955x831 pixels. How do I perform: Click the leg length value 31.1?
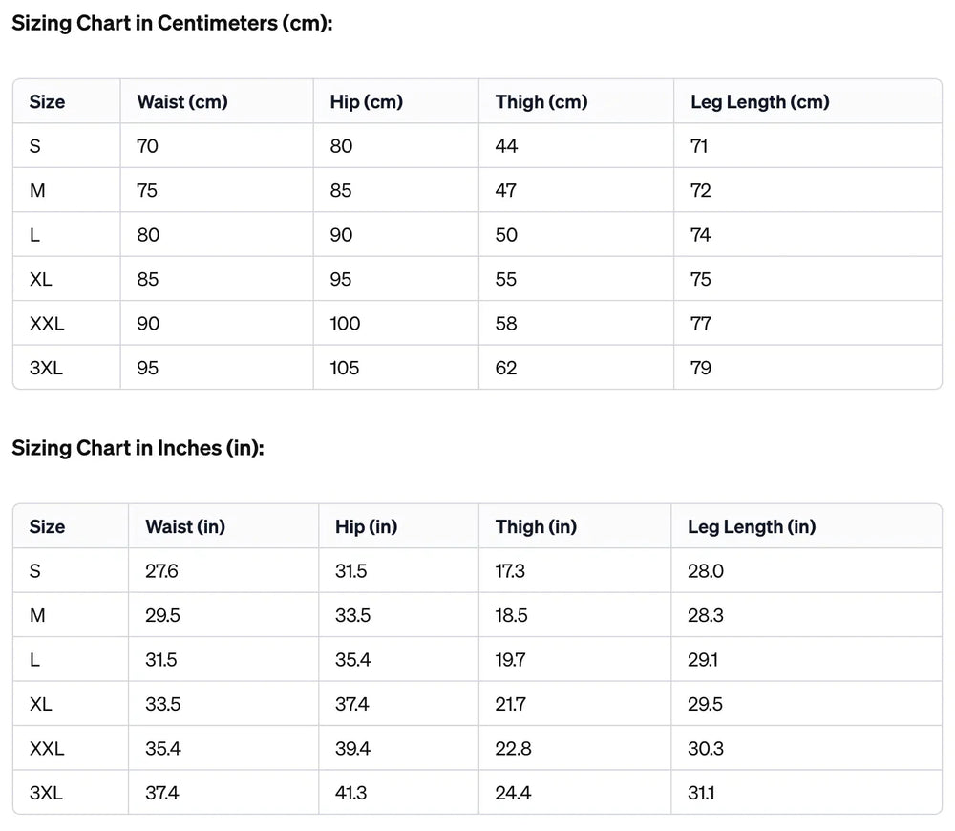(x=702, y=793)
